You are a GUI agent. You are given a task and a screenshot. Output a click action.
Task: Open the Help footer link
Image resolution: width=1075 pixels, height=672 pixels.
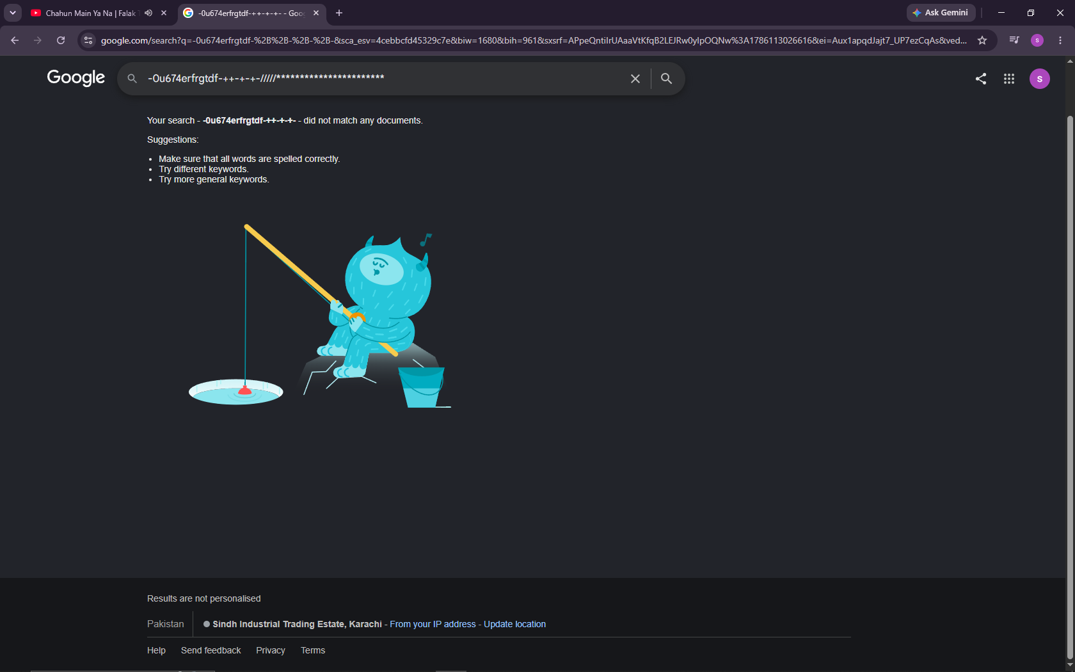156,650
